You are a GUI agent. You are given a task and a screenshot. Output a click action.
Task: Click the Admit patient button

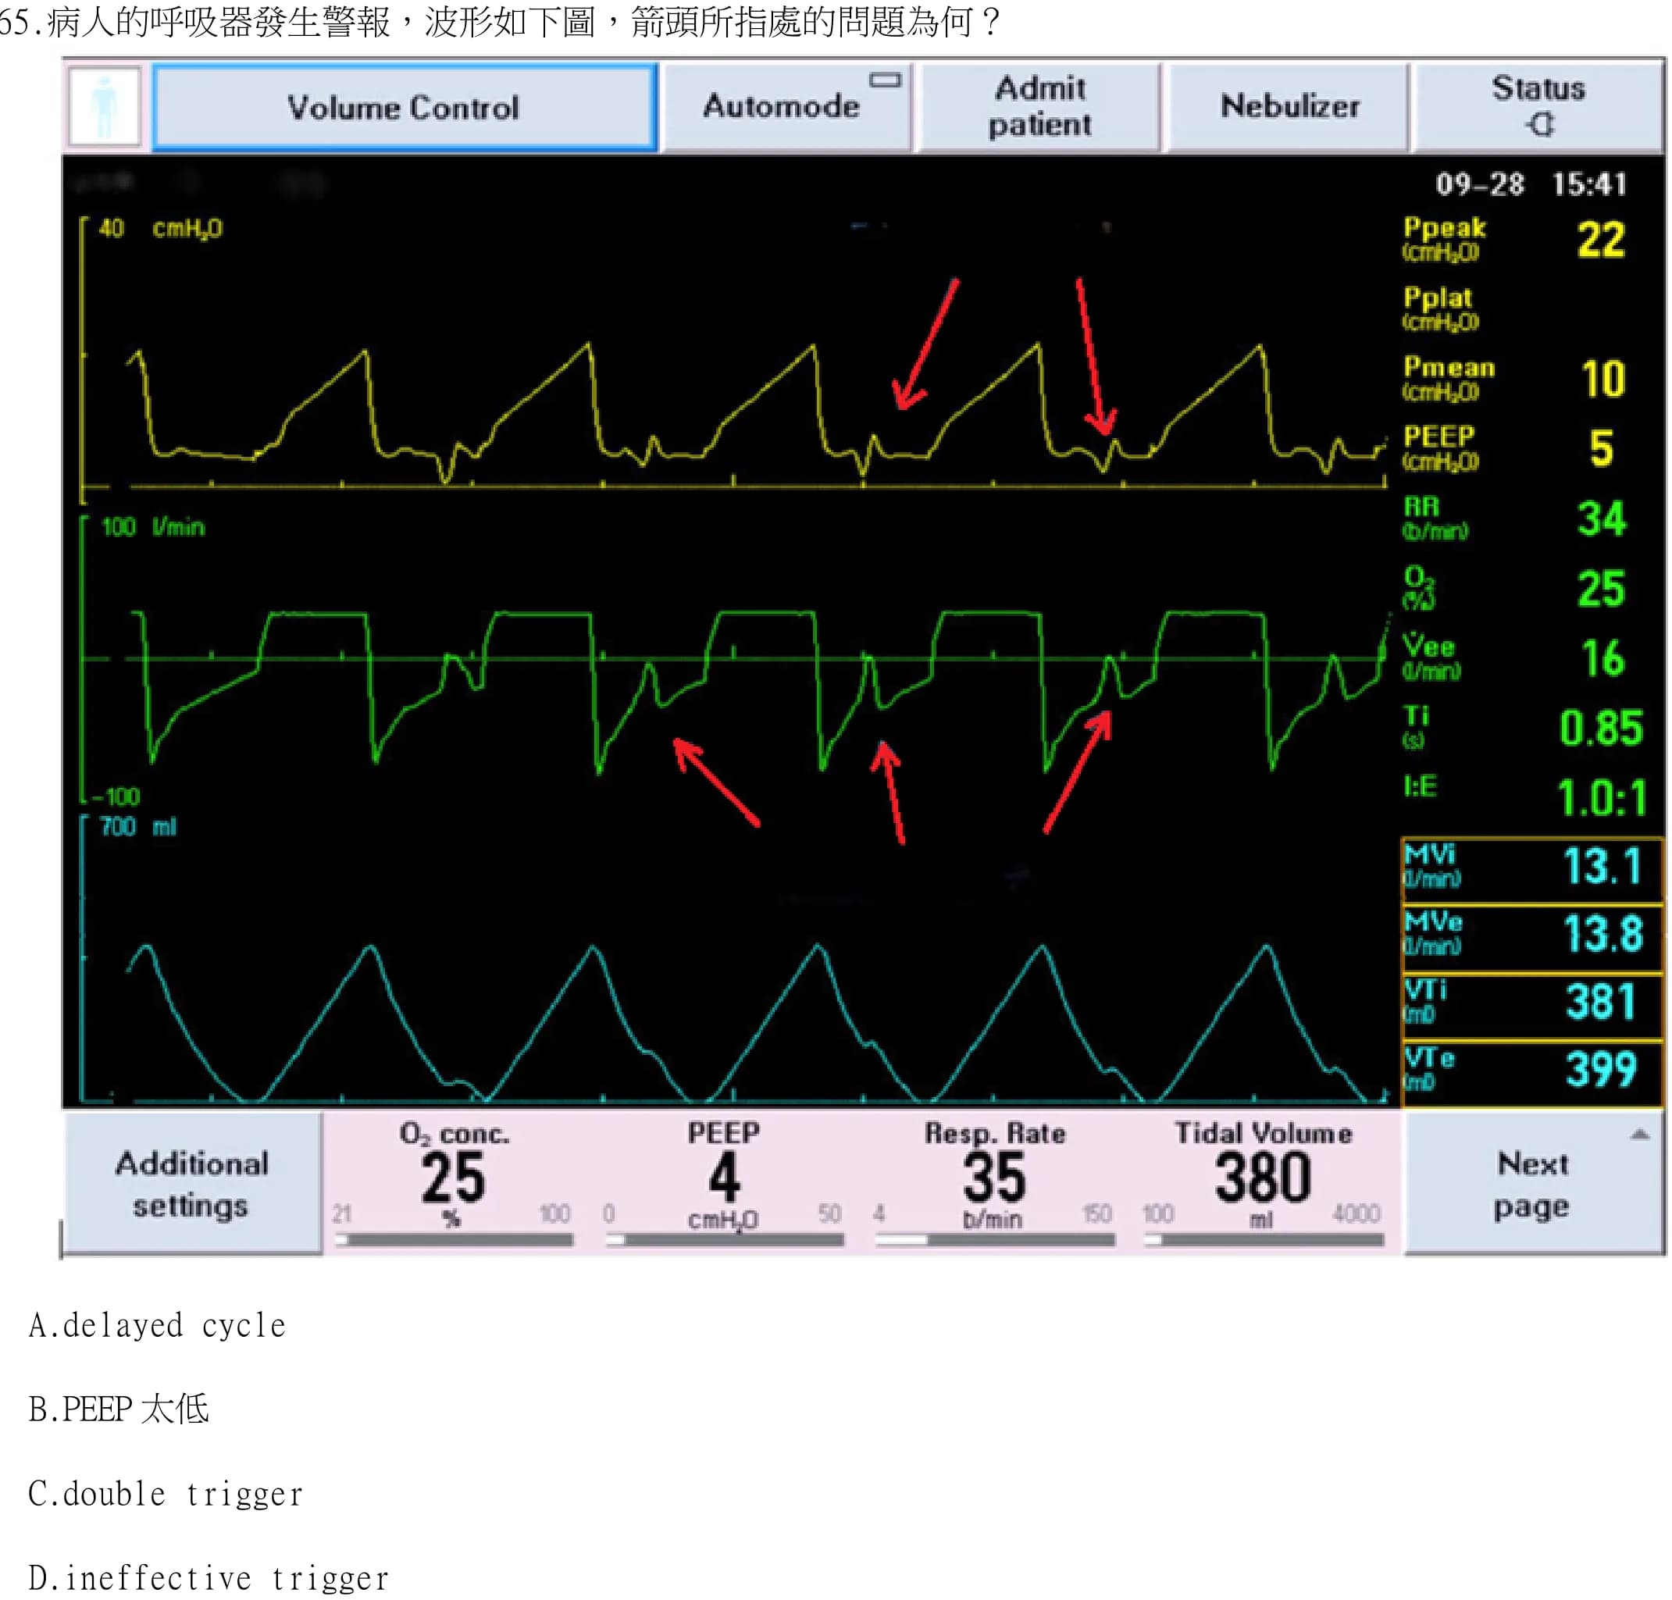1039,108
